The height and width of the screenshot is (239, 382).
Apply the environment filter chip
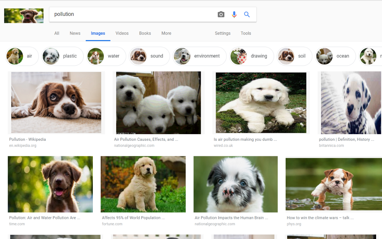click(x=200, y=56)
